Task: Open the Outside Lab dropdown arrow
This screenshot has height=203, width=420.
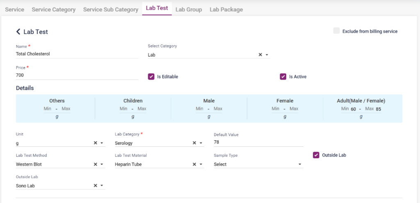Action: point(102,186)
